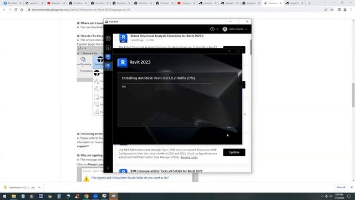Open Chrome three-dot menu
355x200 pixels.
[351, 10]
